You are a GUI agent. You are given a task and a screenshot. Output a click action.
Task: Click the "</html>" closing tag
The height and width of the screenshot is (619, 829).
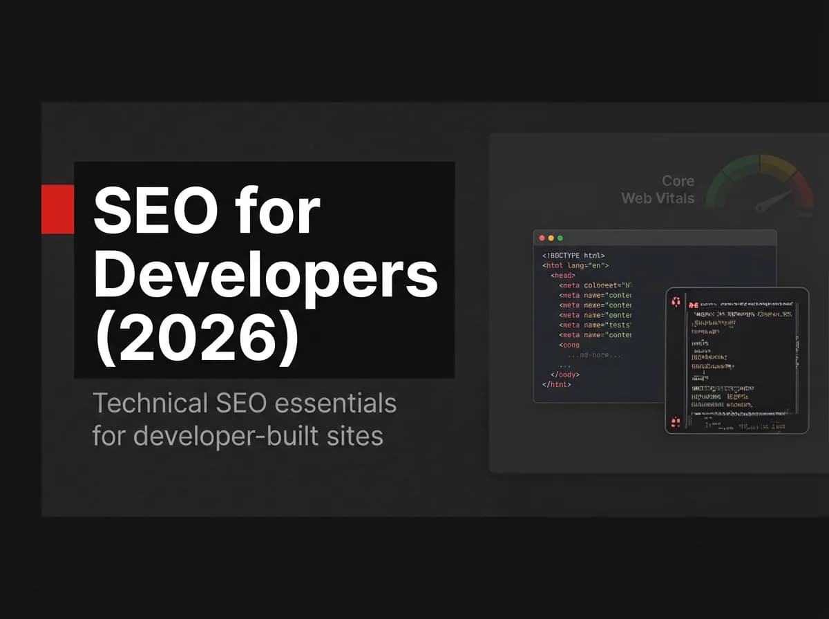click(x=557, y=384)
